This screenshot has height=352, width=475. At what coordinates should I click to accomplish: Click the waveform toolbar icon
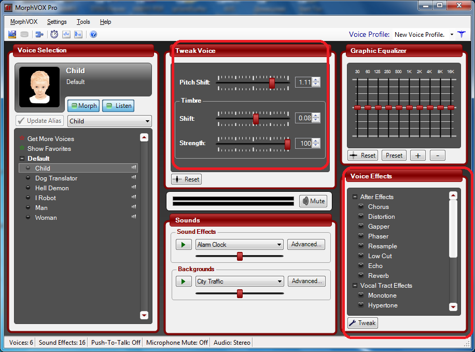pyautogui.click(x=66, y=34)
